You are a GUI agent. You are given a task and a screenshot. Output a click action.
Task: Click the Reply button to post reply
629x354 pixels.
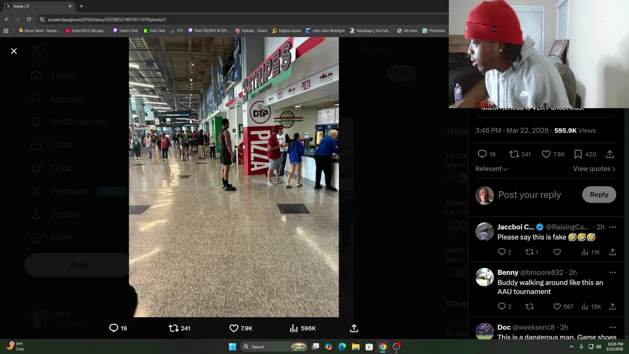(599, 194)
